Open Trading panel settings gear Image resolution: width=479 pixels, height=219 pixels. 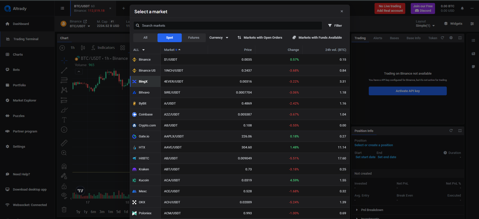click(451, 38)
